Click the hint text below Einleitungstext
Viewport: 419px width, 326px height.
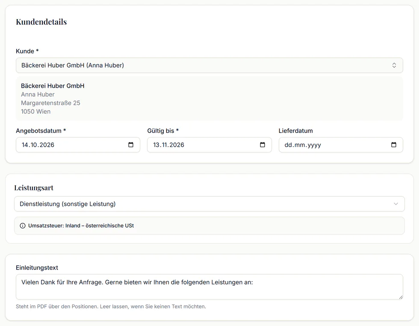click(x=111, y=306)
